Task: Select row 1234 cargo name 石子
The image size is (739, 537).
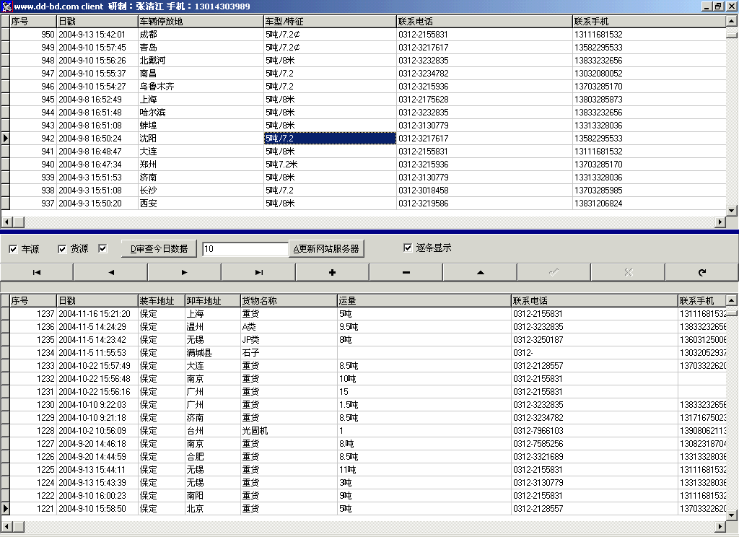Action: click(288, 353)
